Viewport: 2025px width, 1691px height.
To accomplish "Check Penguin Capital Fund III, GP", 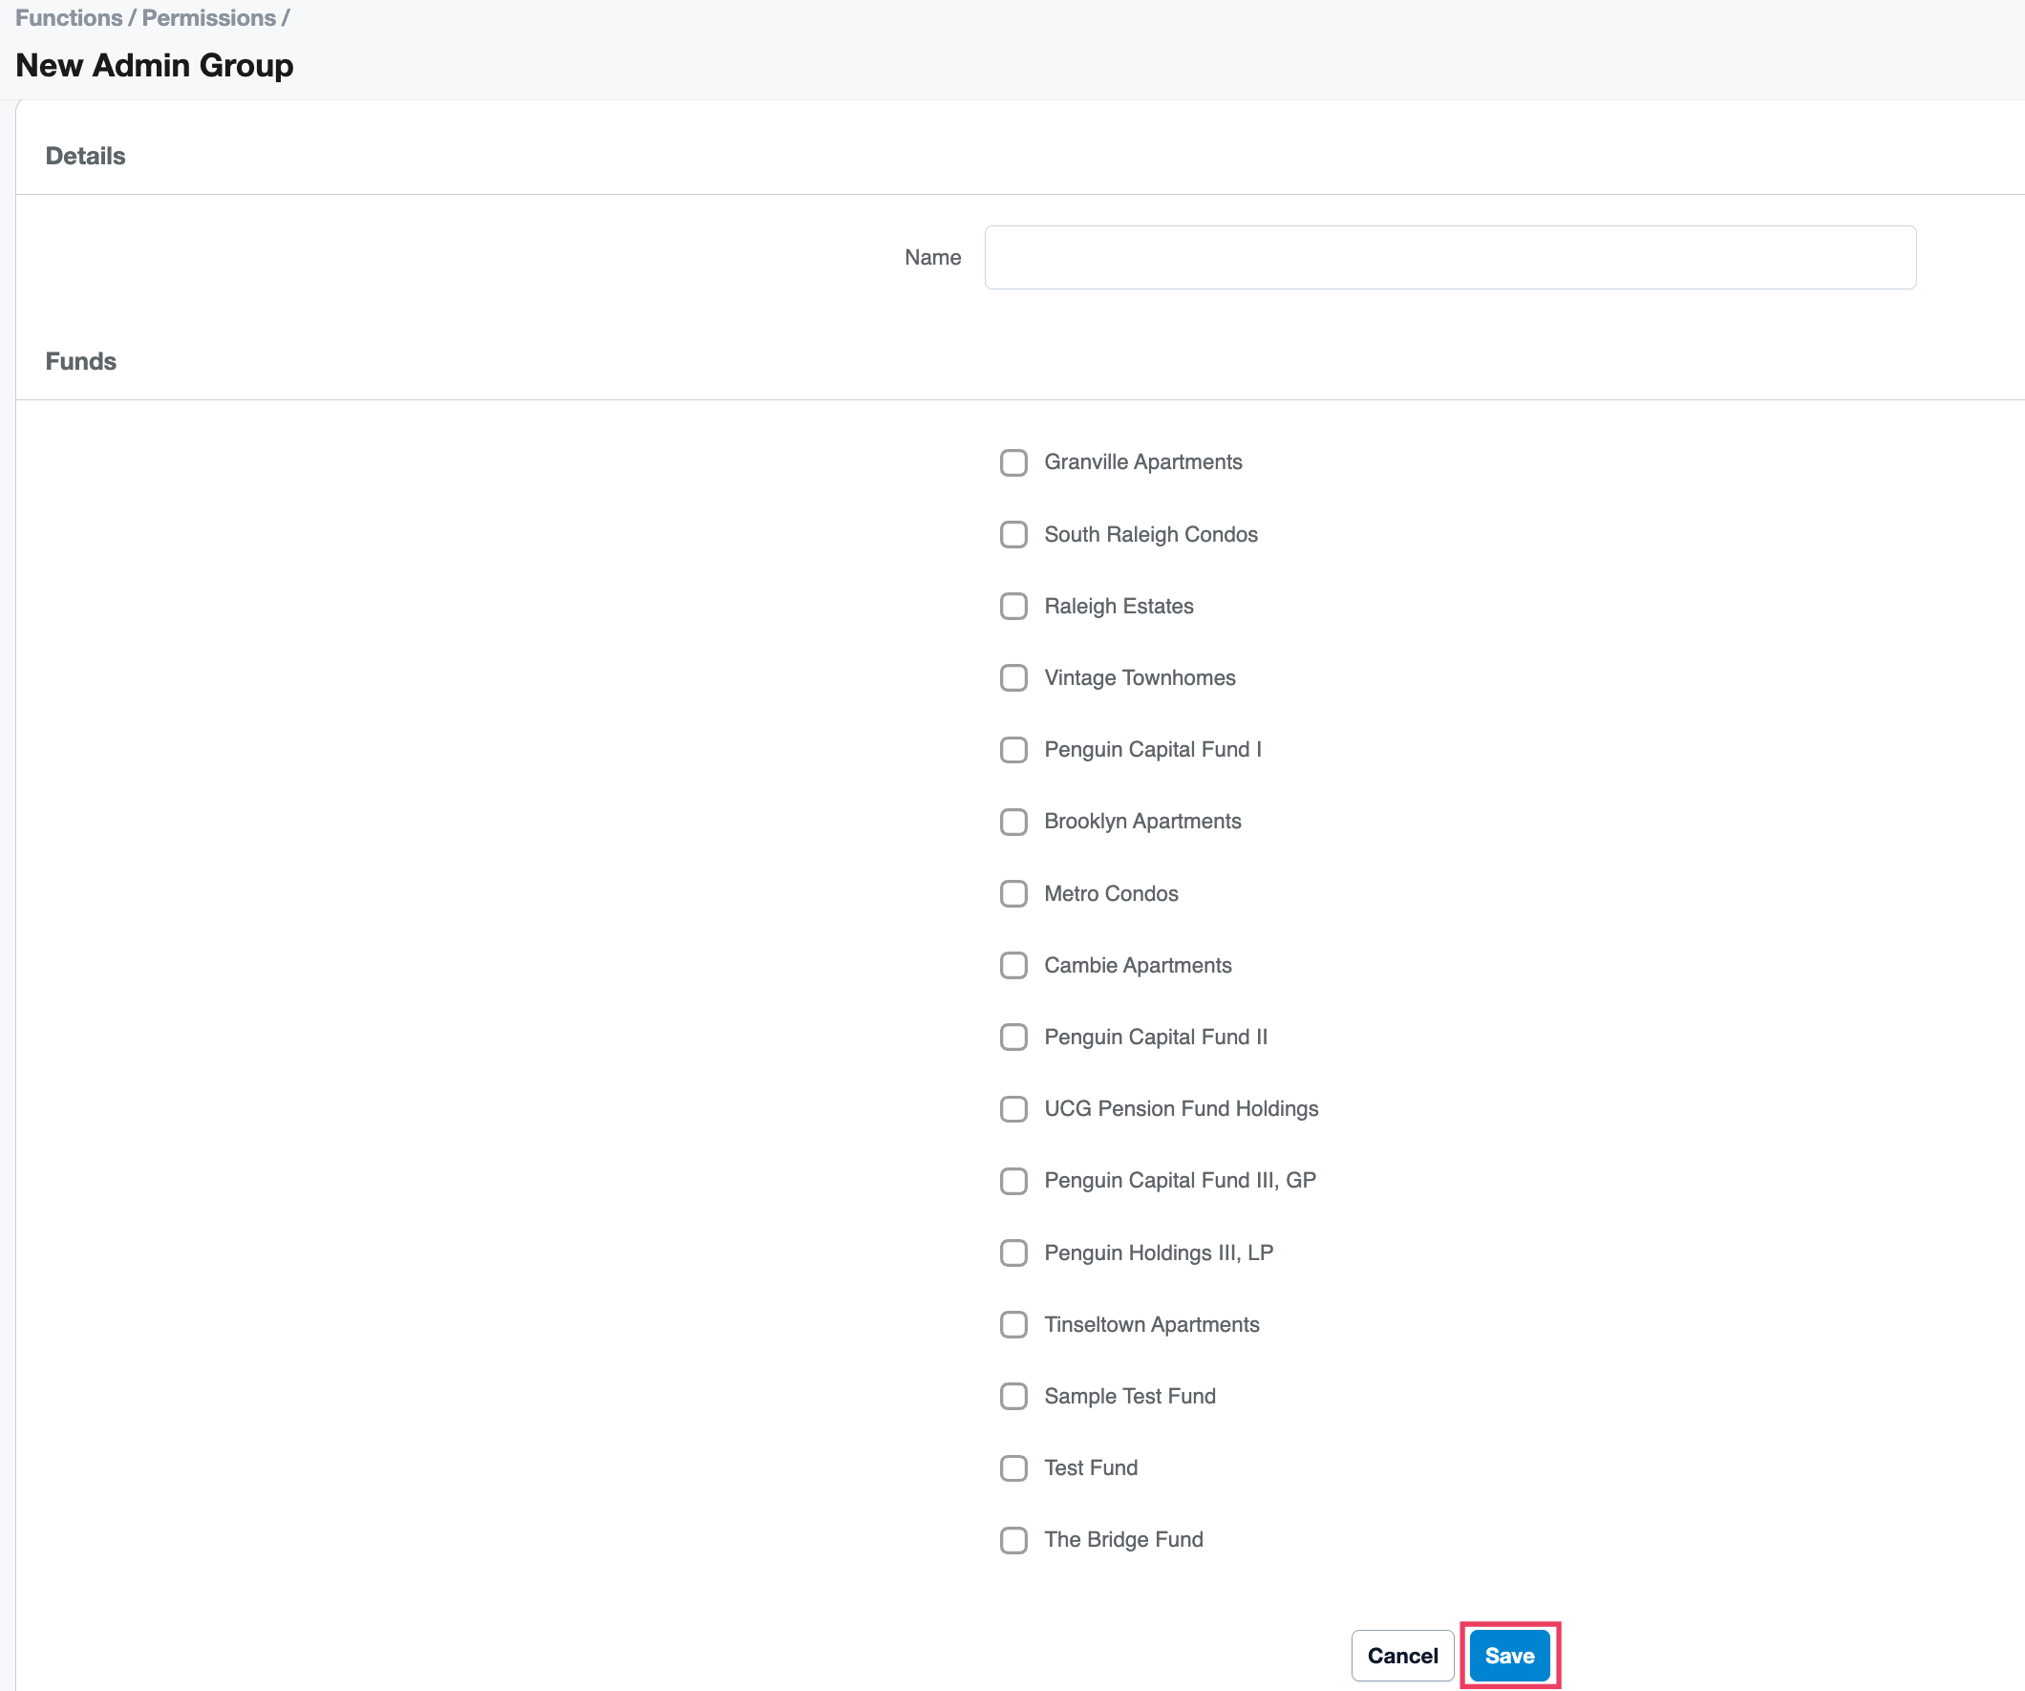I will (x=1012, y=1181).
